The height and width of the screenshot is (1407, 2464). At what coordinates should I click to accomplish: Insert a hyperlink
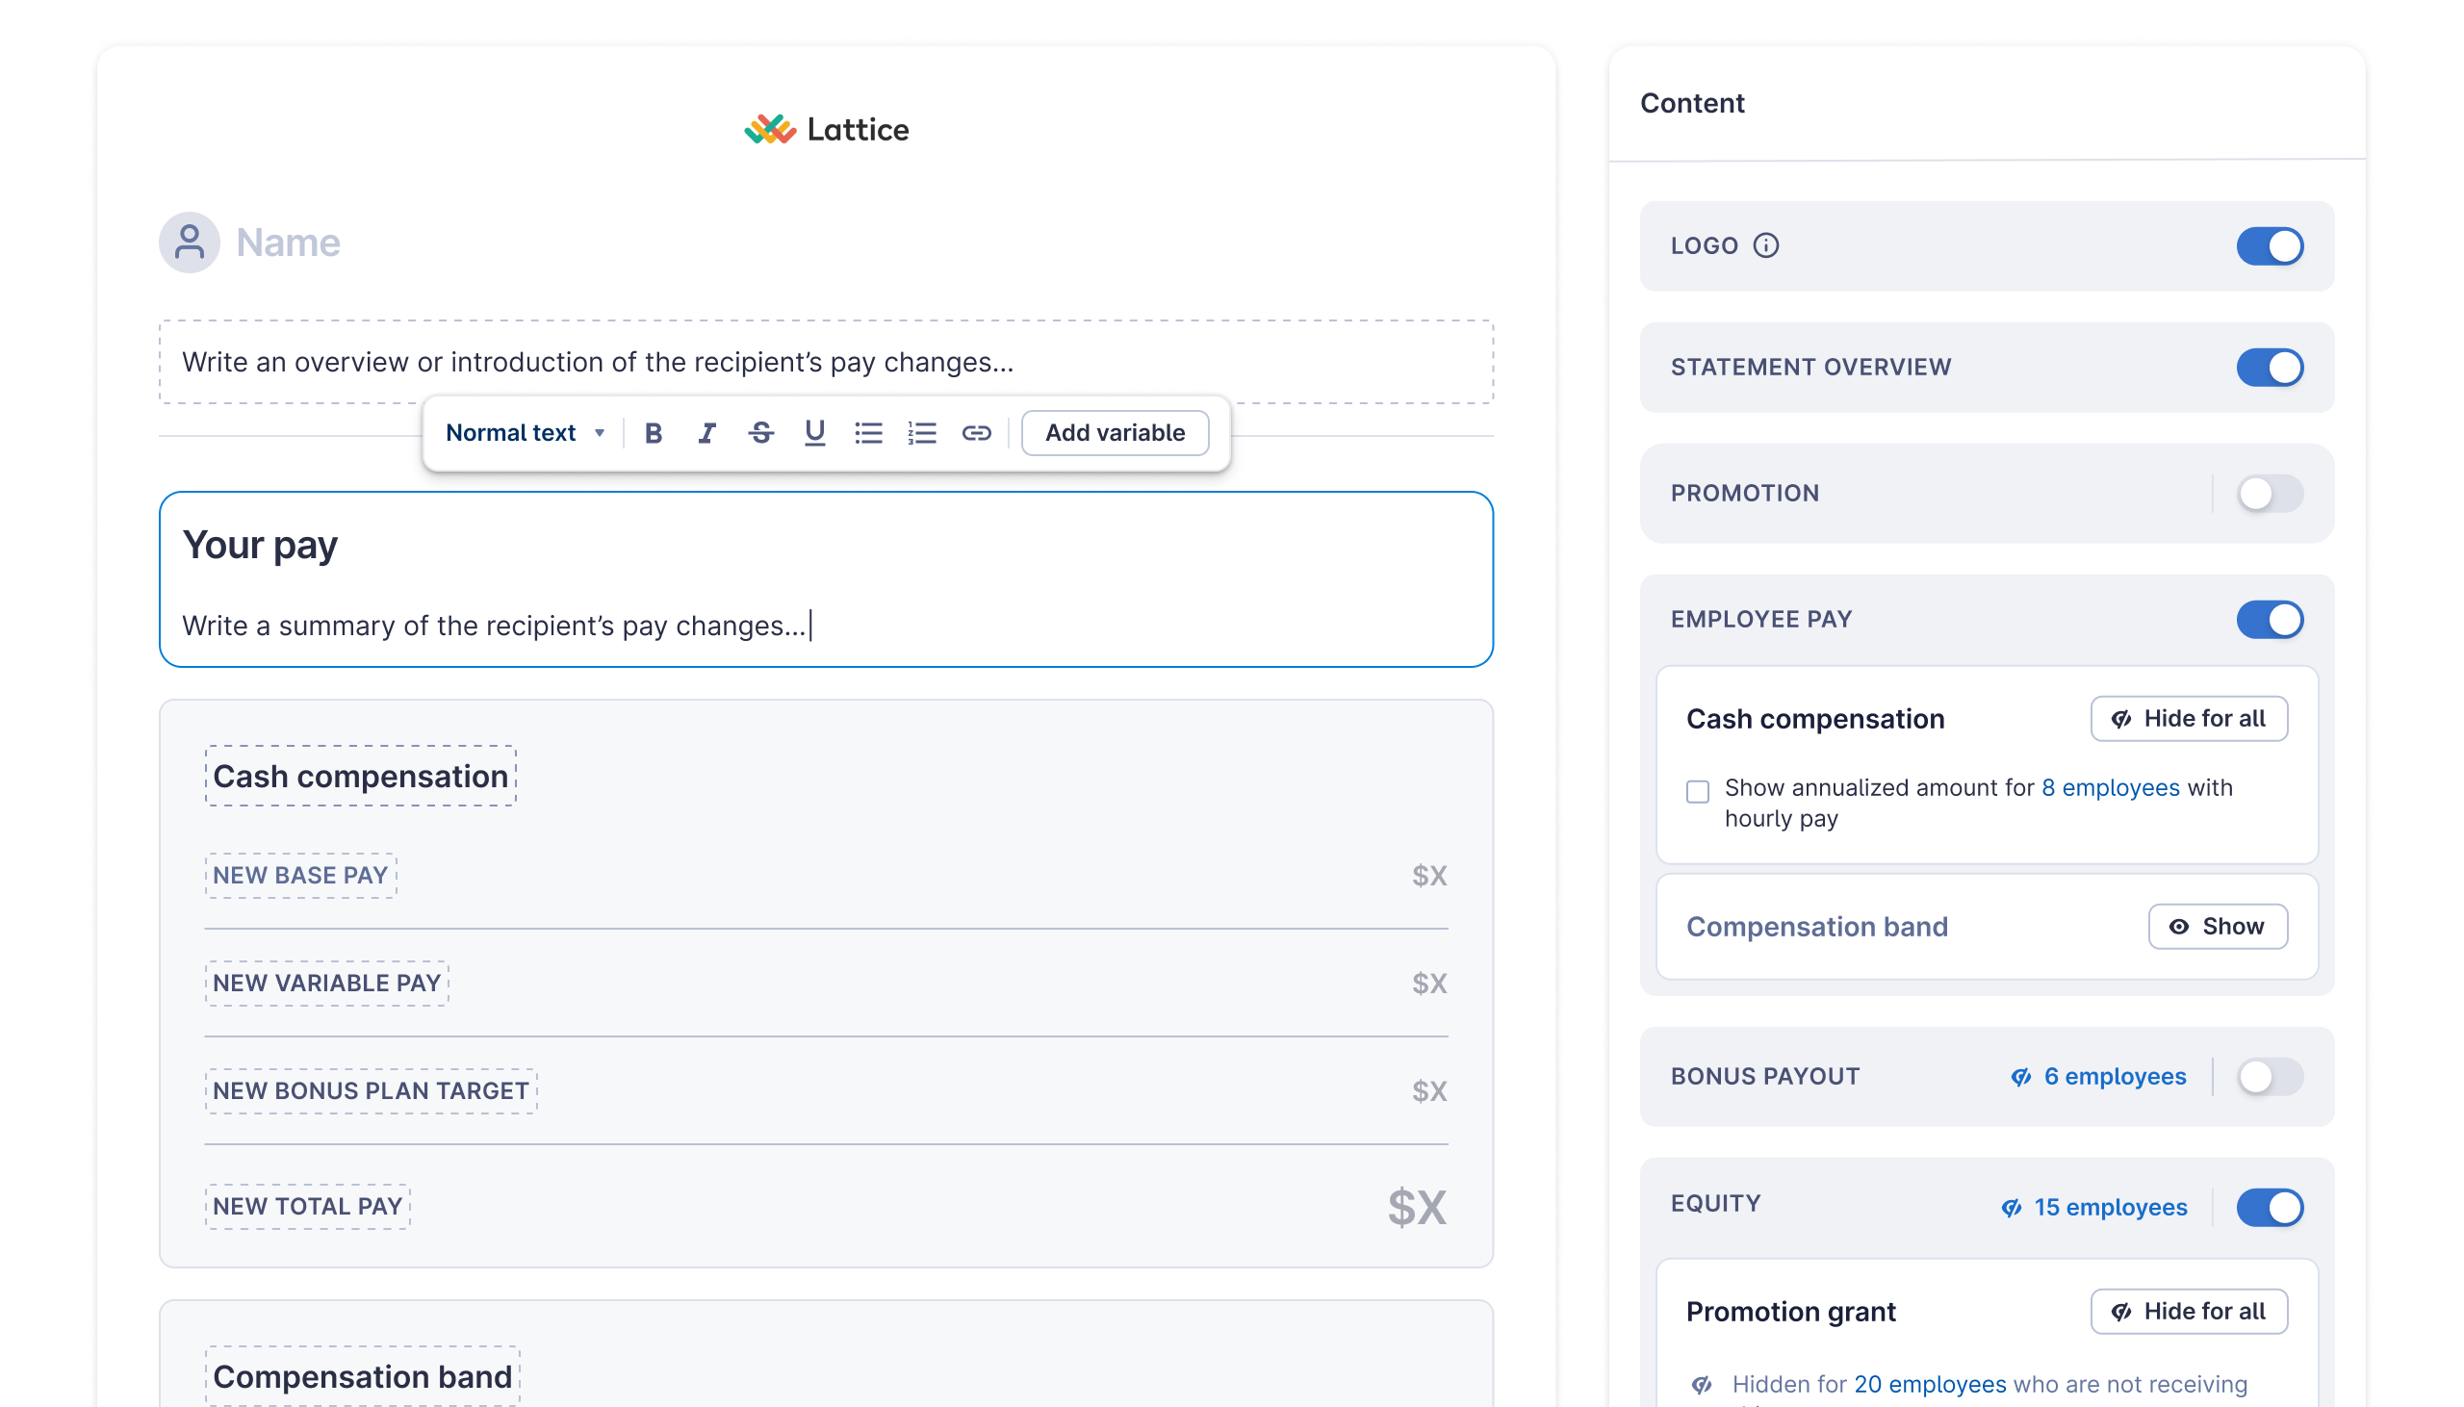976,433
